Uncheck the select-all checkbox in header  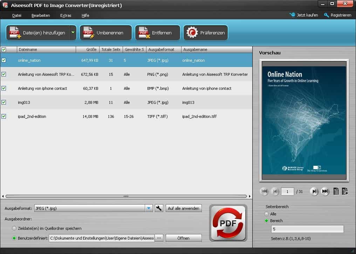(x=5, y=49)
